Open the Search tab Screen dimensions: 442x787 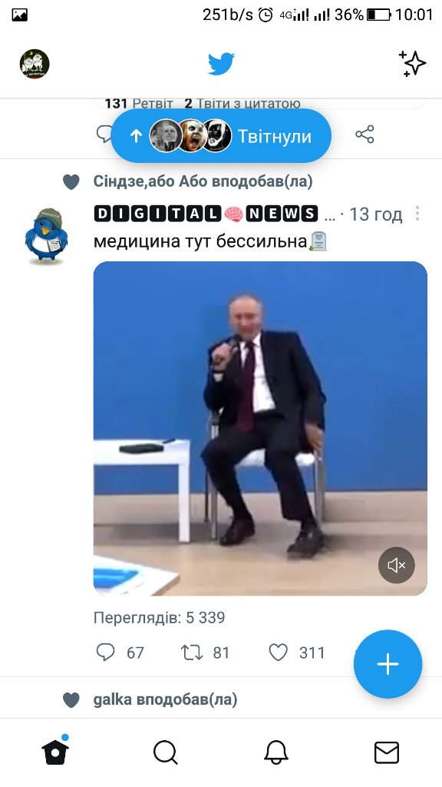coord(166,753)
